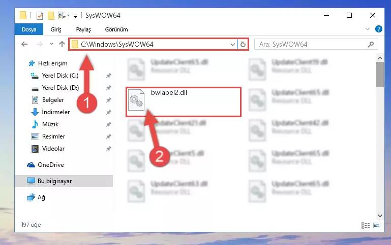Click the pin icon beside Resimler
Viewport: 391px width, 245px height.
click(108, 136)
